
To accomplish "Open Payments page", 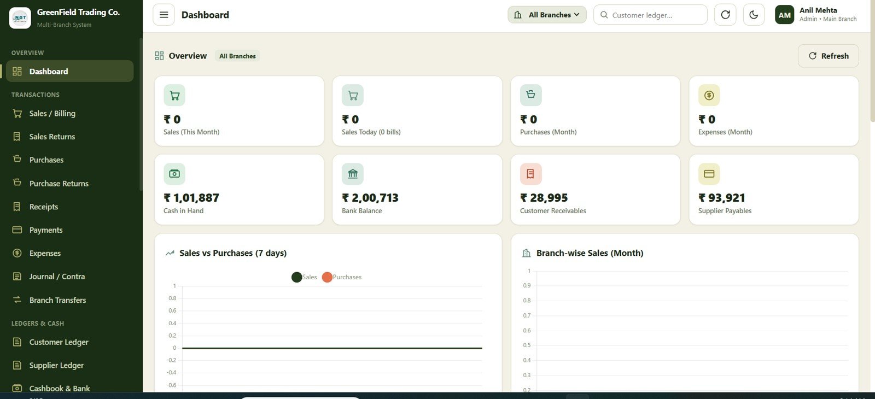I will point(69,230).
